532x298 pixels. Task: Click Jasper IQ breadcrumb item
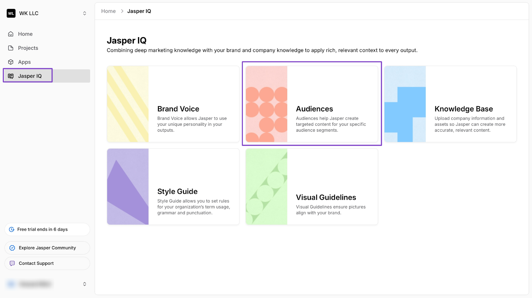pyautogui.click(x=139, y=11)
